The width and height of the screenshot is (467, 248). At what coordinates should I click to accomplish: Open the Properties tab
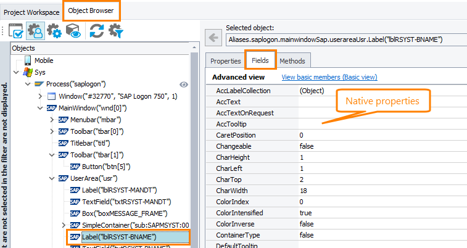point(225,61)
